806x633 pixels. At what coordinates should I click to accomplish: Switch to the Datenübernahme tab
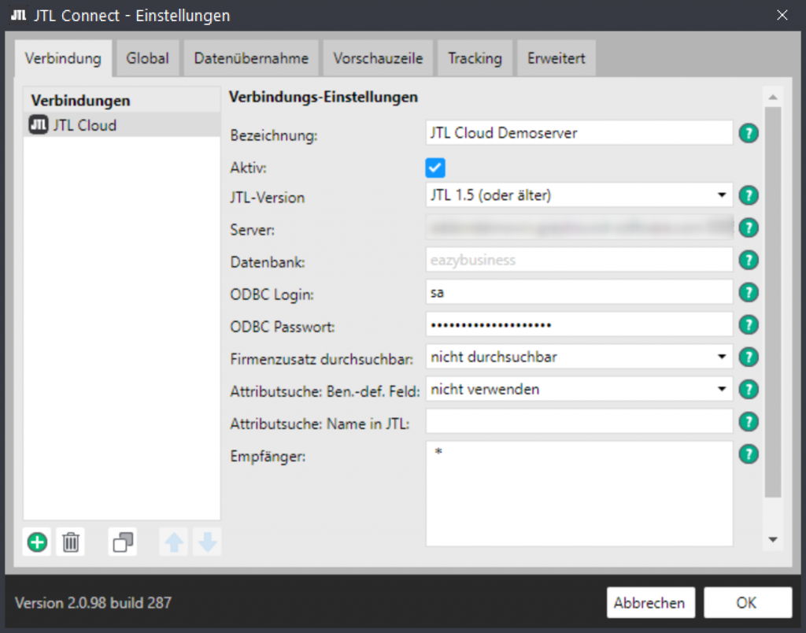pos(251,58)
